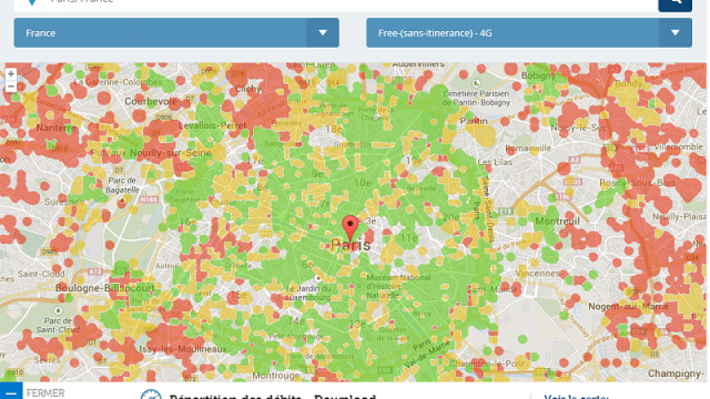Viewport: 710px width, 399px height.
Task: Click the location search input field
Action: [x=335, y=4]
